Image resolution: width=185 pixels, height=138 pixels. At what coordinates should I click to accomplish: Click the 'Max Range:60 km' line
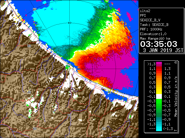click(155, 39)
